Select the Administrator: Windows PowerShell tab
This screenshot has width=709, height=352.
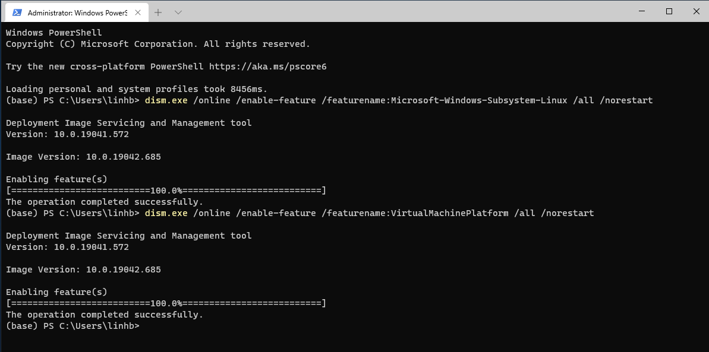tap(76, 12)
